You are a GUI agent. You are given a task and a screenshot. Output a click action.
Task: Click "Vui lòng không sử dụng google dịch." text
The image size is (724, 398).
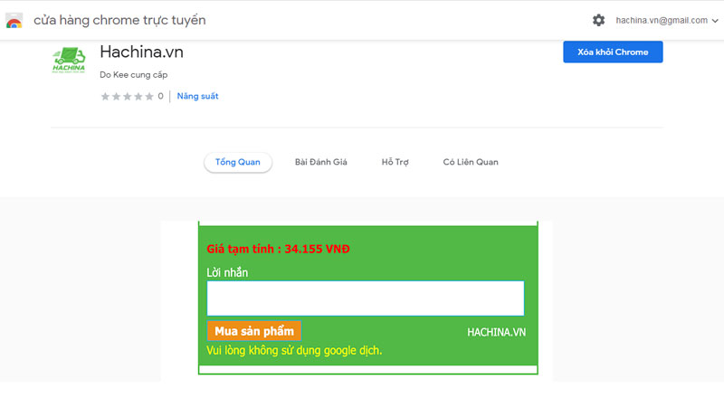[x=294, y=350]
